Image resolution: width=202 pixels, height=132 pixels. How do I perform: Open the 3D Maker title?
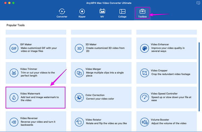coord(91,44)
